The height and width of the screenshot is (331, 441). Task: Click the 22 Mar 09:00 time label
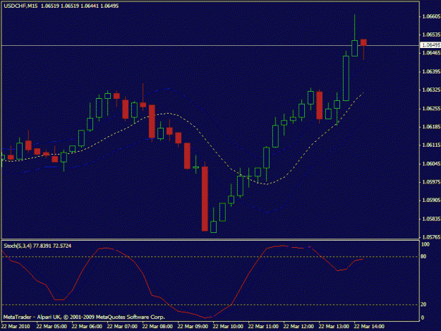pos(193,327)
